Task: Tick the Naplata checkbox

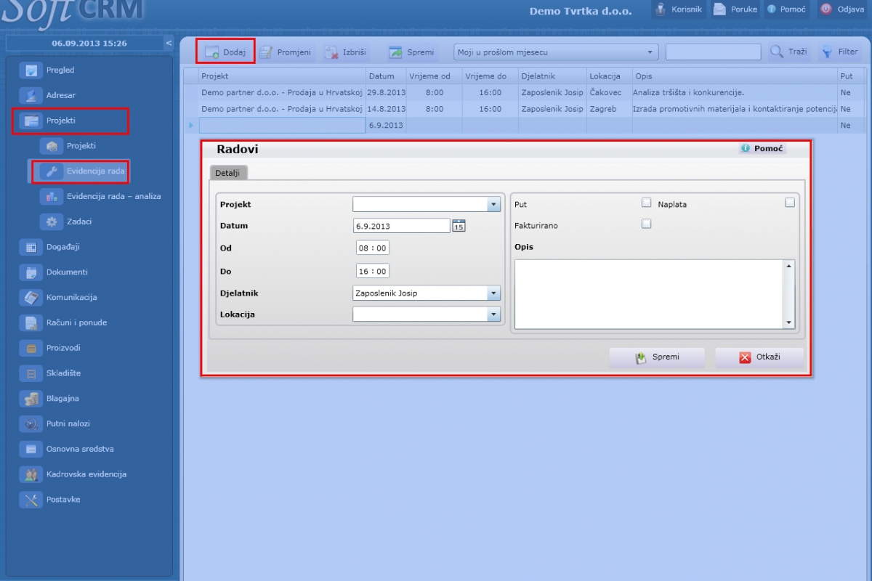Action: pos(790,203)
